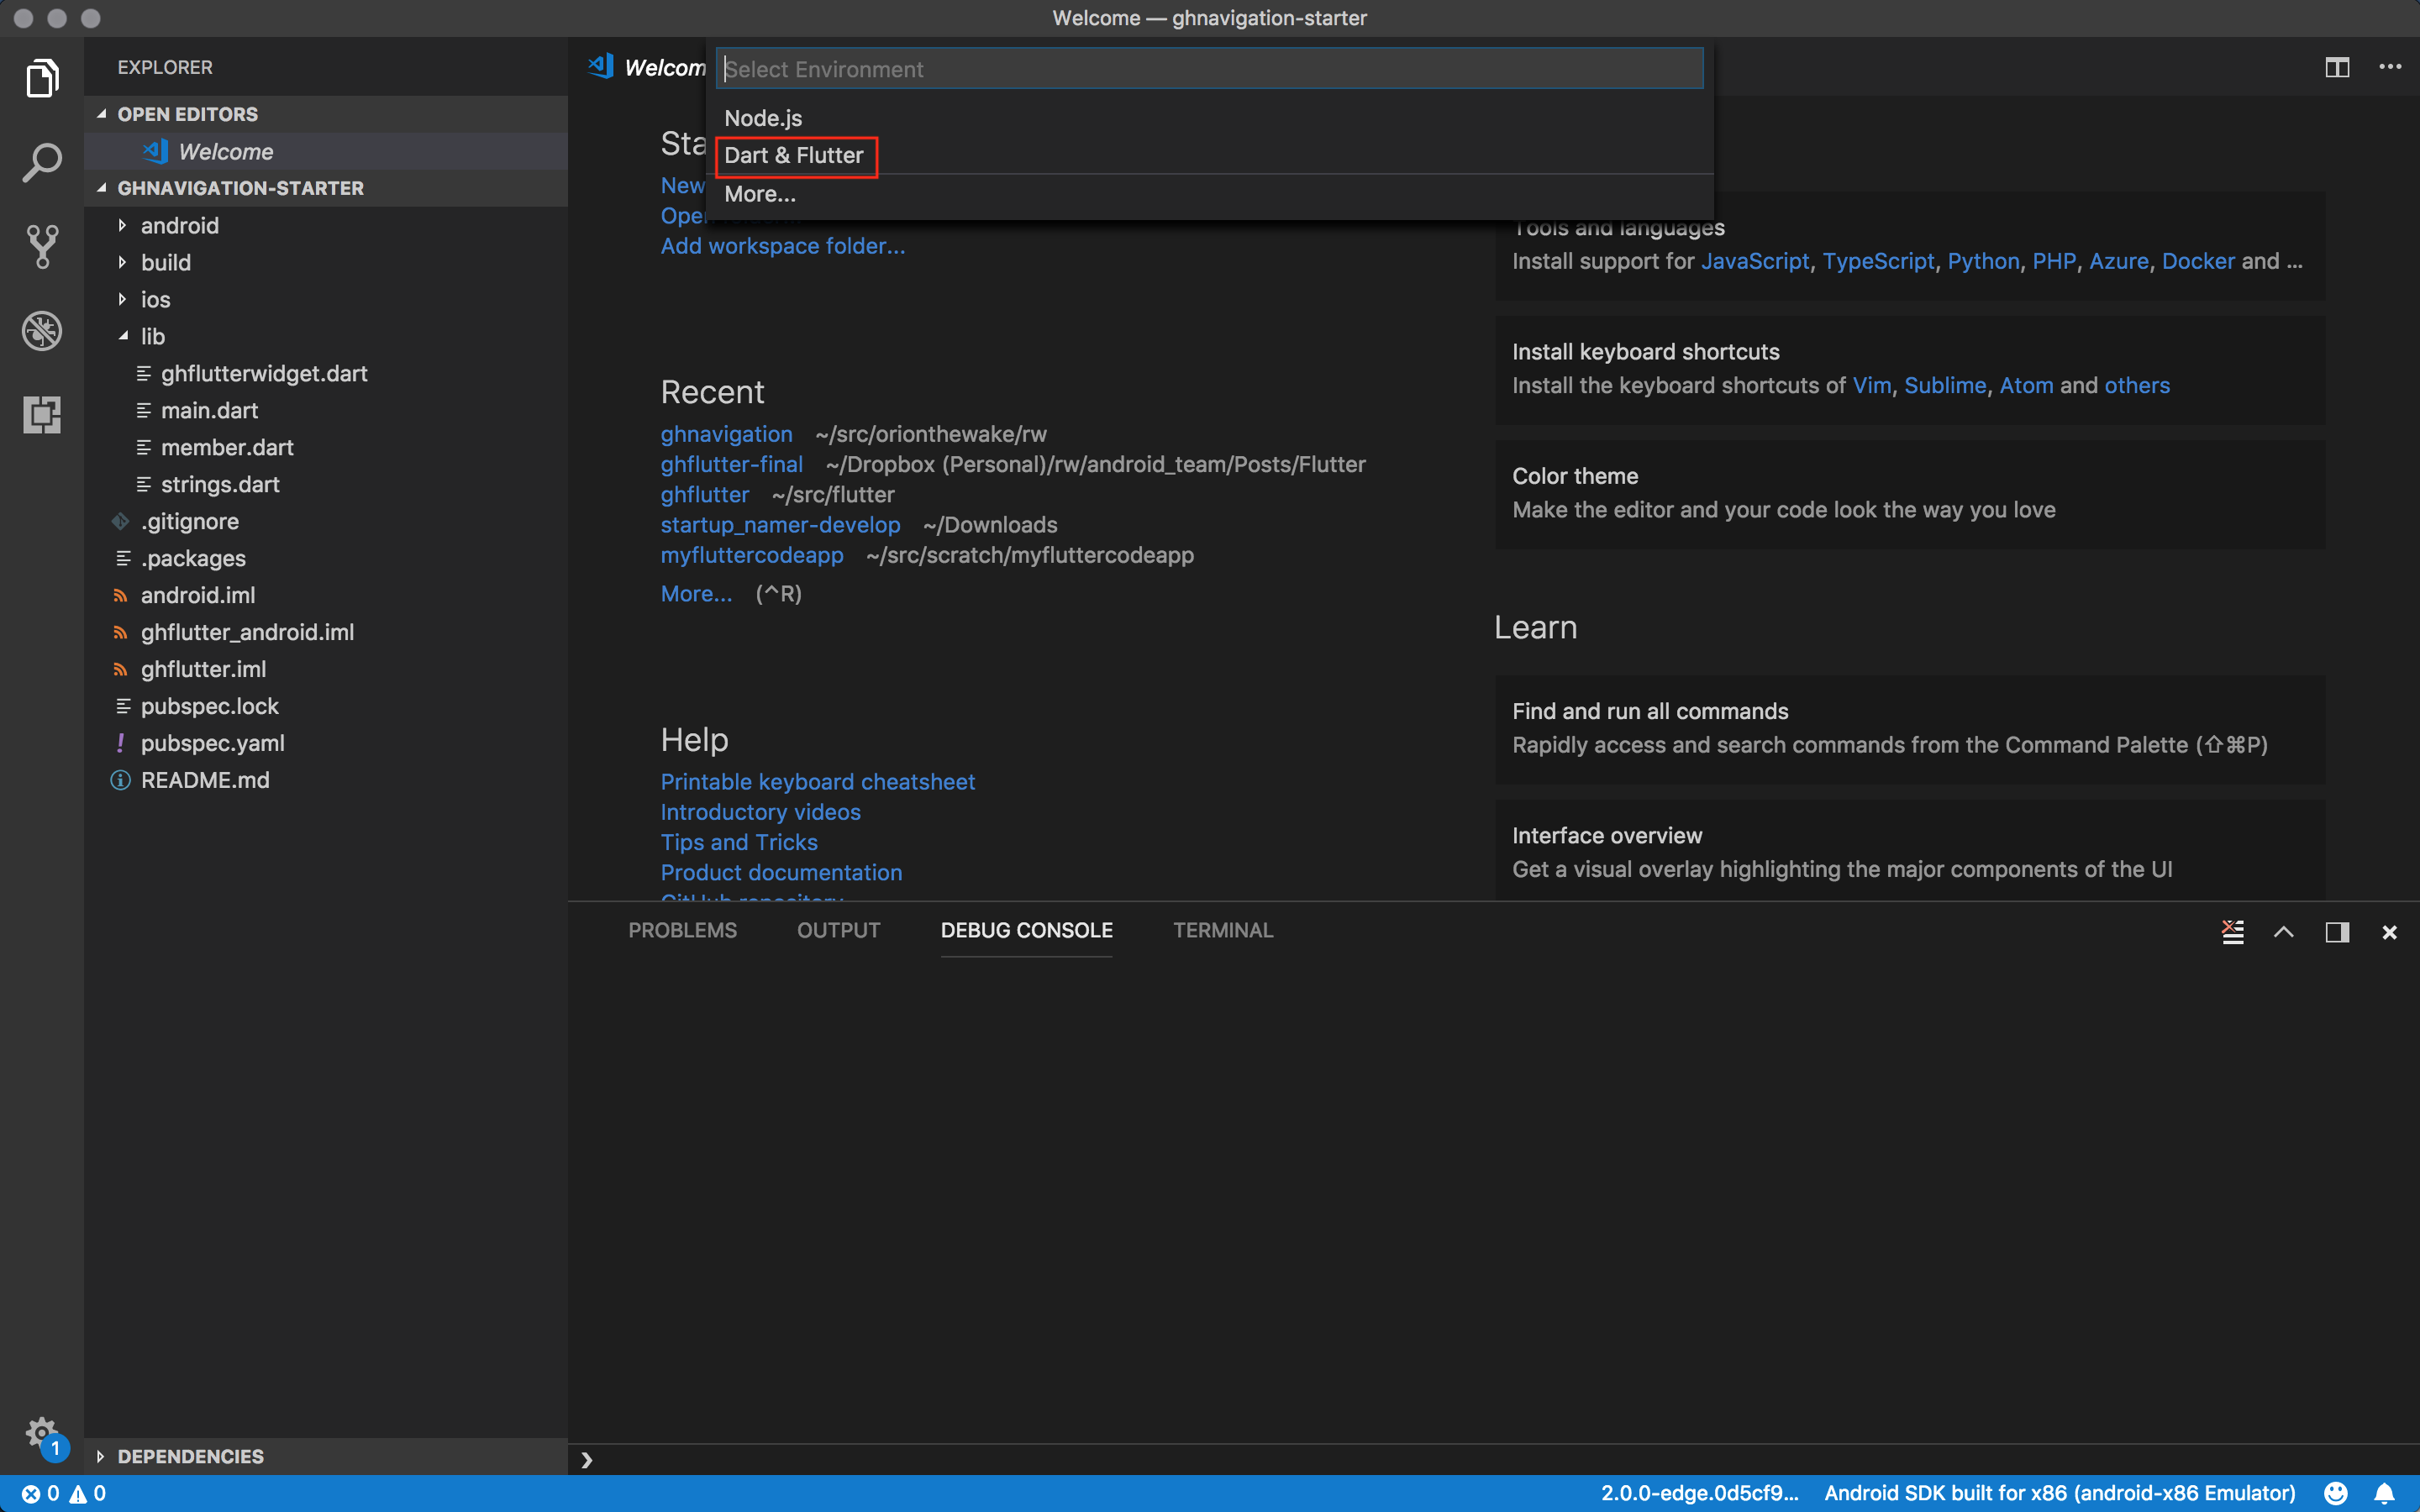Maximize panel size with chevron up
The height and width of the screenshot is (1512, 2420).
point(2284,931)
